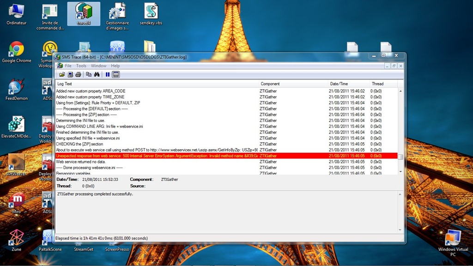Click the SMS Trace title bar icon

58,57
